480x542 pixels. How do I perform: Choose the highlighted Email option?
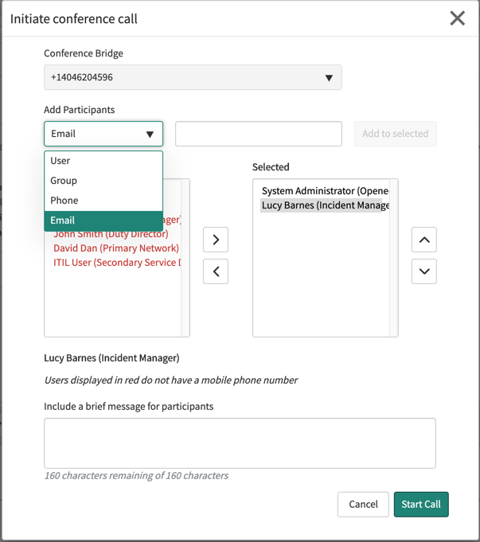pyautogui.click(x=103, y=220)
